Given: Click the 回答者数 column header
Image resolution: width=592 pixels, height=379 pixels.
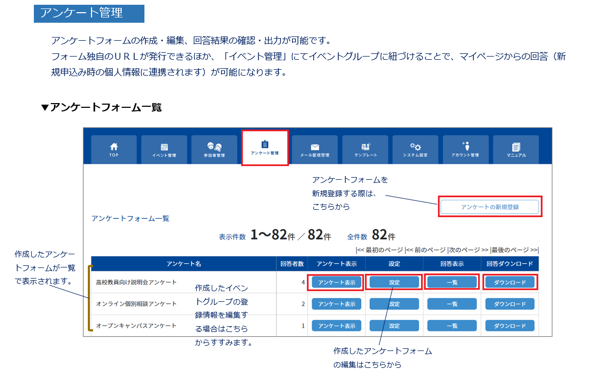Looking at the screenshot, I should point(292,264).
